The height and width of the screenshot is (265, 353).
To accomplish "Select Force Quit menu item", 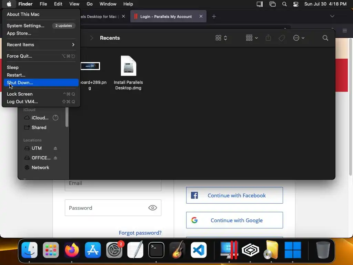I will tap(41, 56).
